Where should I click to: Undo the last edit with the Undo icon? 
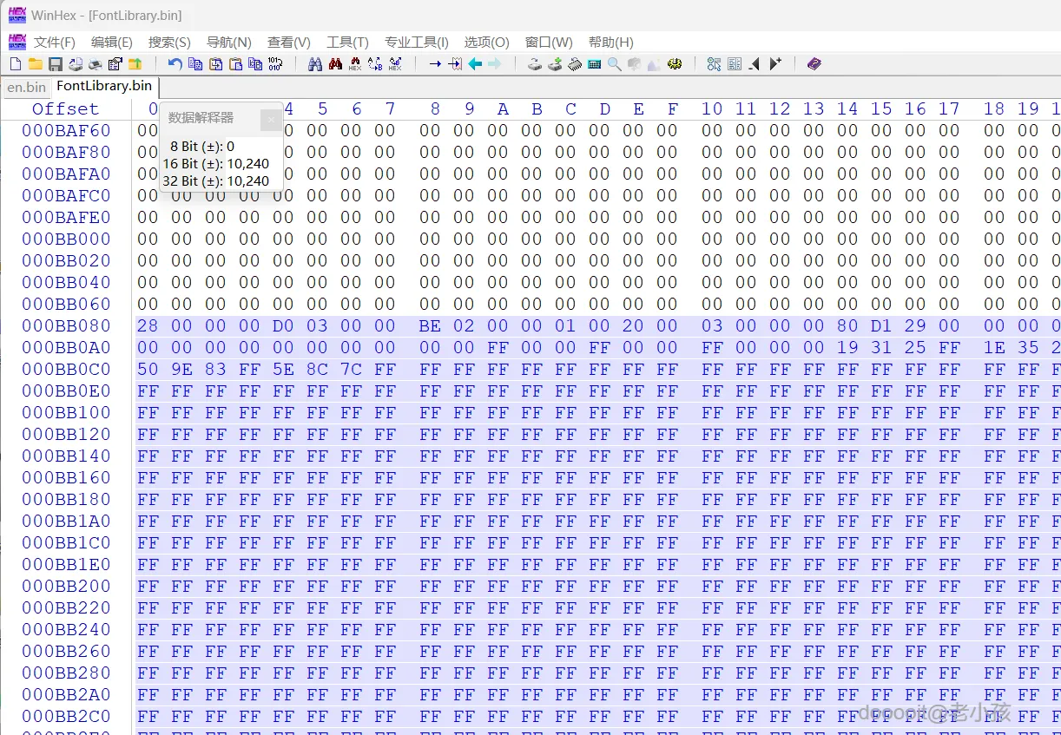tap(175, 64)
